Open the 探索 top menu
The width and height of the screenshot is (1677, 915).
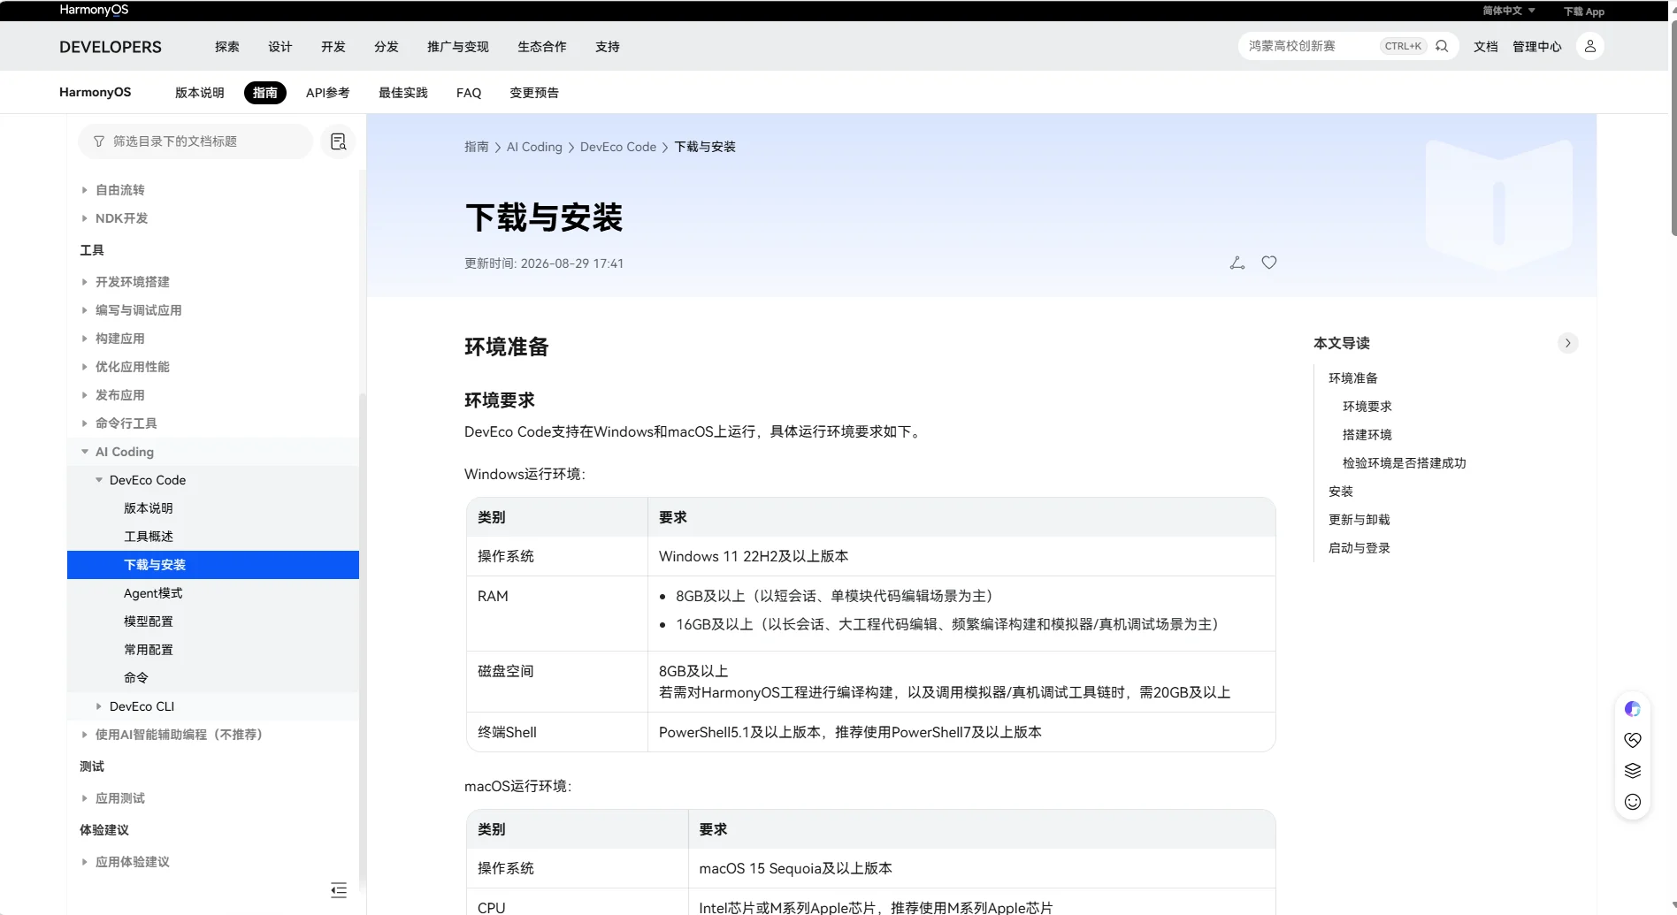point(227,47)
